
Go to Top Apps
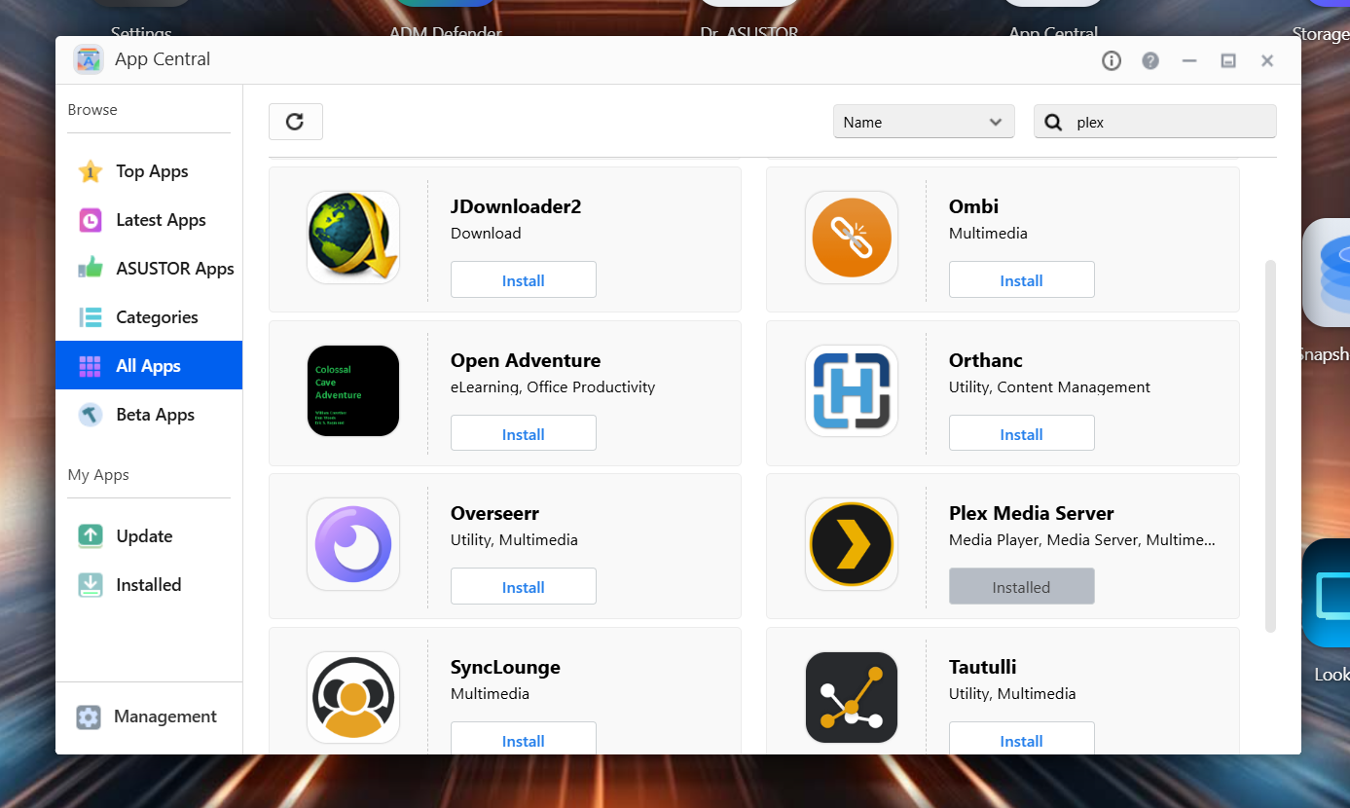(149, 171)
